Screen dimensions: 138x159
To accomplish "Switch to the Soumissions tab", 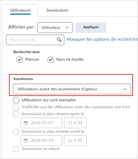I will pyautogui.click(x=57, y=10).
